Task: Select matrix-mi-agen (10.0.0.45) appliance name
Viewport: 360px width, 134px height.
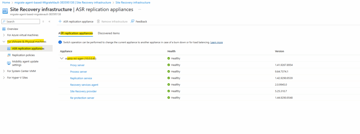Action: 81,58
